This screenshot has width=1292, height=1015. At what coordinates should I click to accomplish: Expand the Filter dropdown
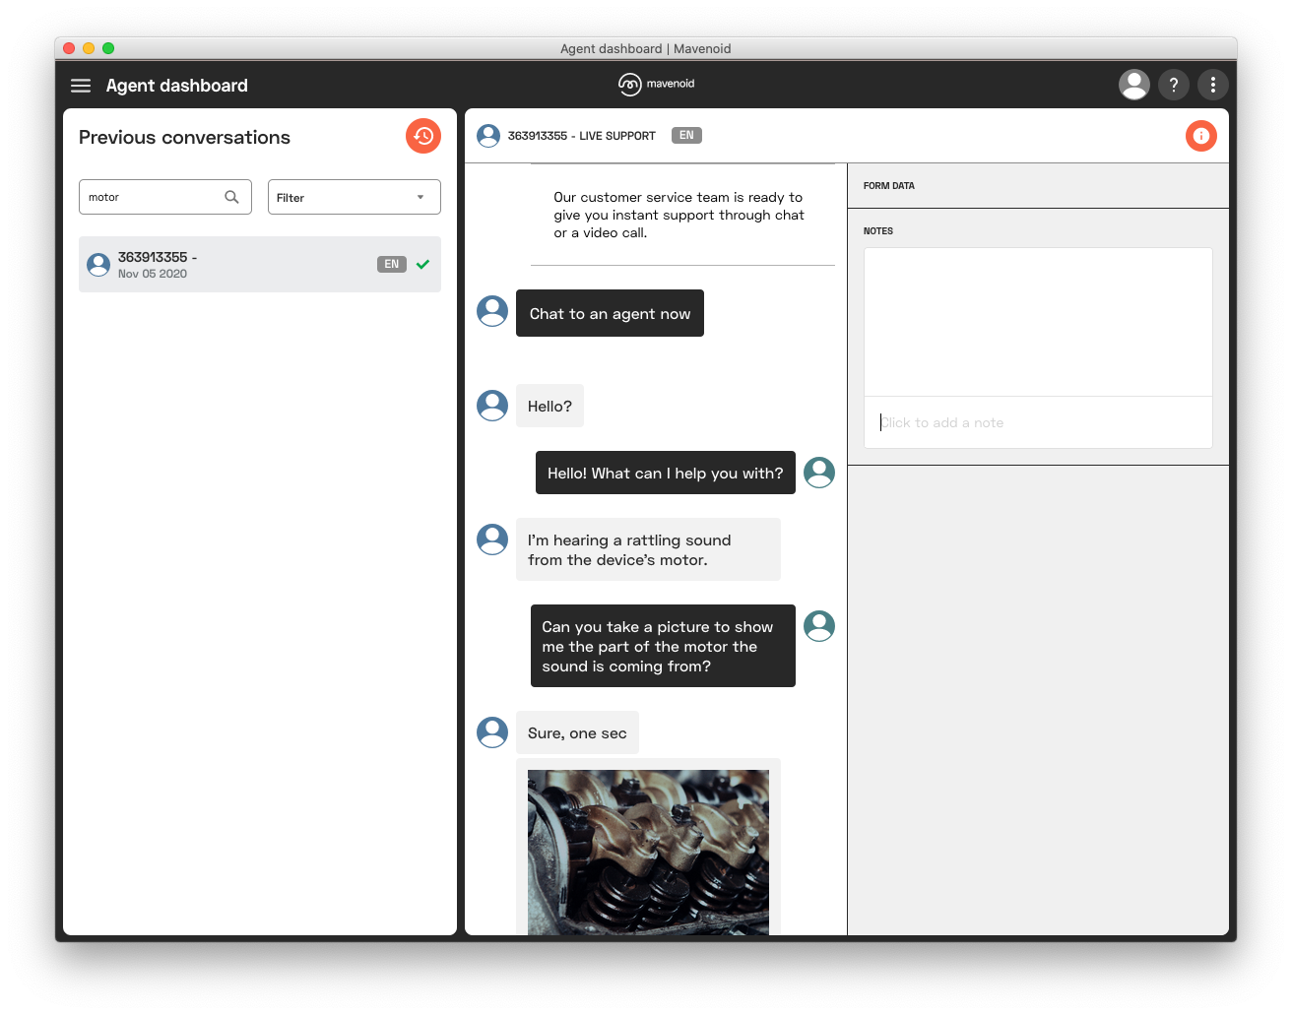[354, 197]
